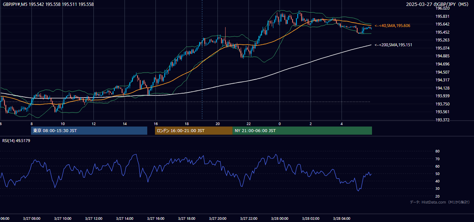
Task: Click bottom time label 3/28 04:00
Action: (342, 219)
